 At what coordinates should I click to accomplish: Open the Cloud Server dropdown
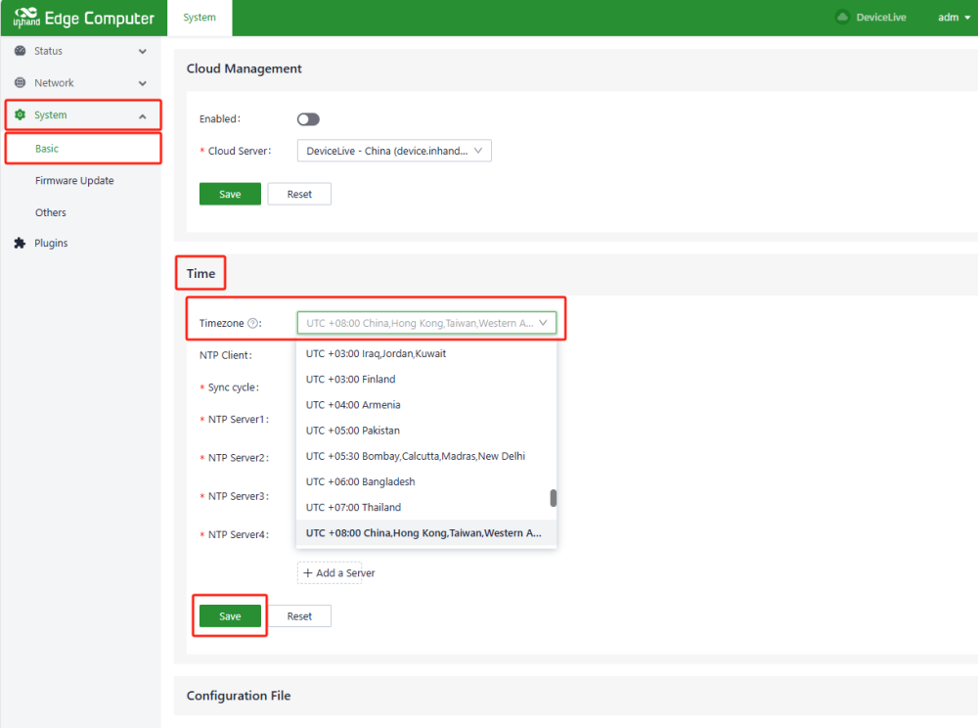tap(393, 152)
